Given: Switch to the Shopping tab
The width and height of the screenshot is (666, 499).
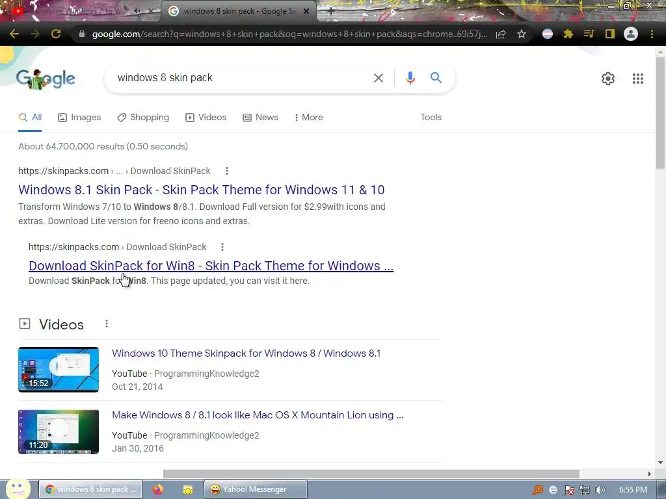Looking at the screenshot, I should pyautogui.click(x=143, y=118).
